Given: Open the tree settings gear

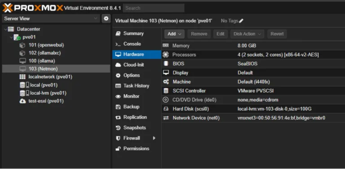Looking at the screenshot, I should point(106,18).
